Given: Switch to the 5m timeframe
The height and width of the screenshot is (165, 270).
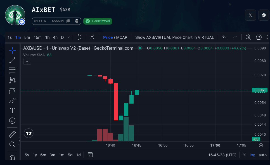Looking at the screenshot, I should pos(27,37).
